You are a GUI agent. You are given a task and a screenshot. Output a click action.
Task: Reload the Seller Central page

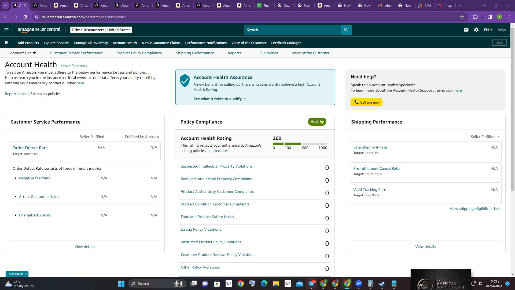point(25,17)
